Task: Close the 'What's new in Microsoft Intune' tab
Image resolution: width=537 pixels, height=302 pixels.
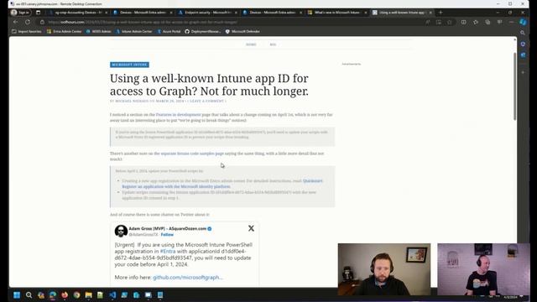Action: [366, 13]
